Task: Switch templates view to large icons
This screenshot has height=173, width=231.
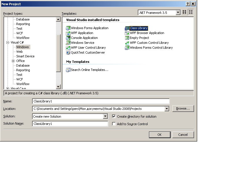Action: point(184,12)
